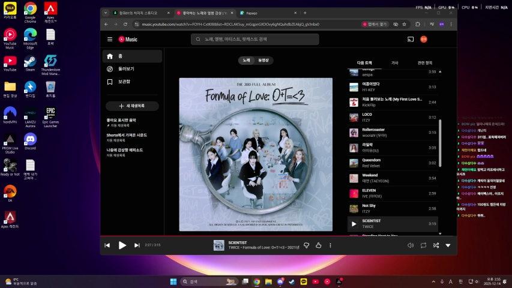The image size is (512, 288).
Task: Toggle repeat mode in the player bar
Action: pyautogui.click(x=423, y=245)
